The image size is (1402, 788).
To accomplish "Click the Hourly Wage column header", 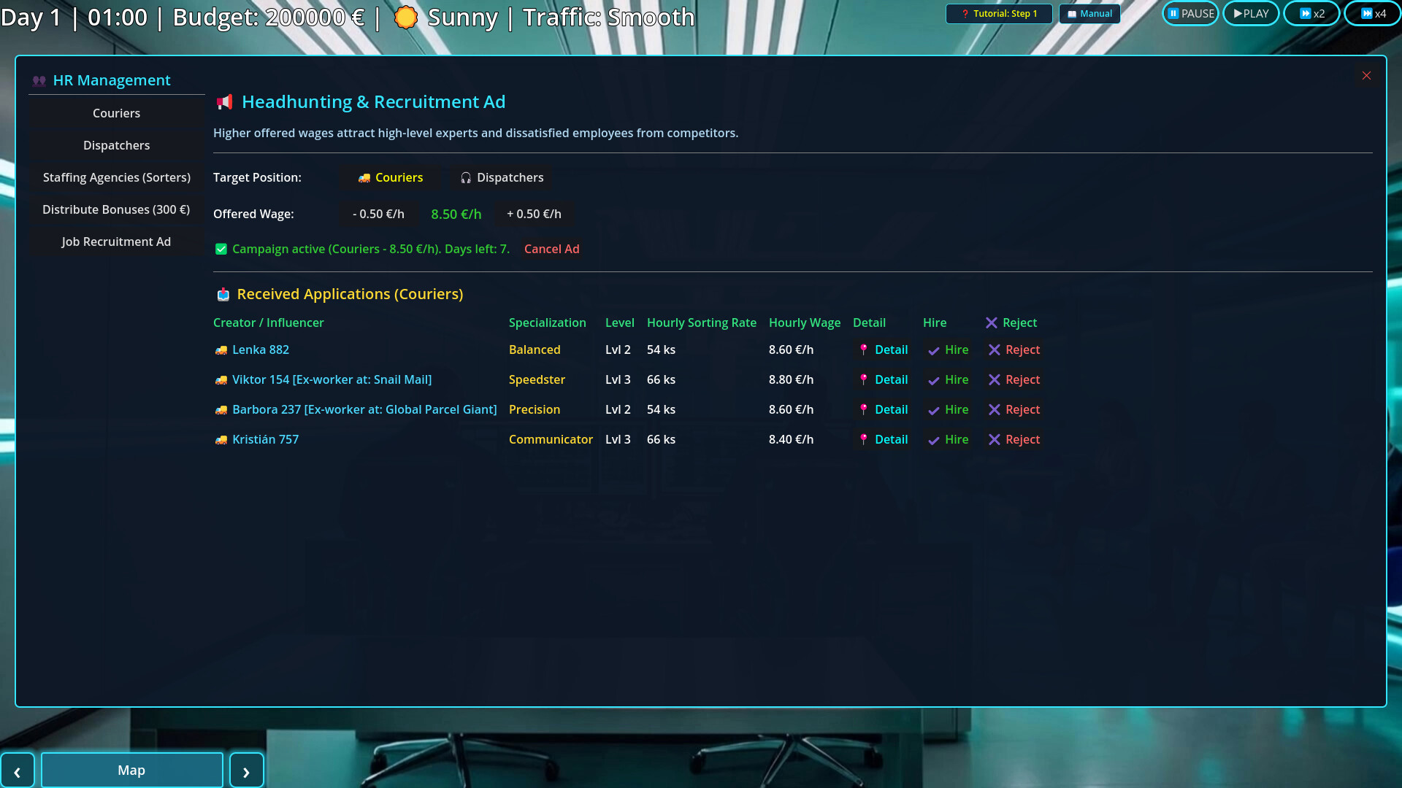I will coord(805,322).
